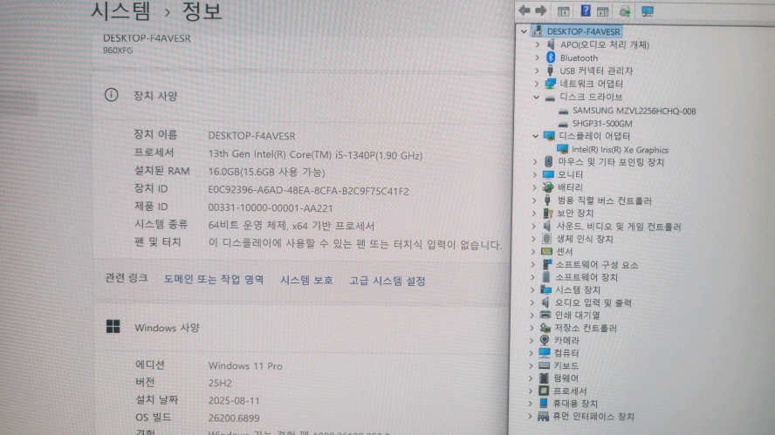
Task: Expand the 사운드, 비디오 및 게임 컨트롤러 node
Action: pyautogui.click(x=534, y=226)
